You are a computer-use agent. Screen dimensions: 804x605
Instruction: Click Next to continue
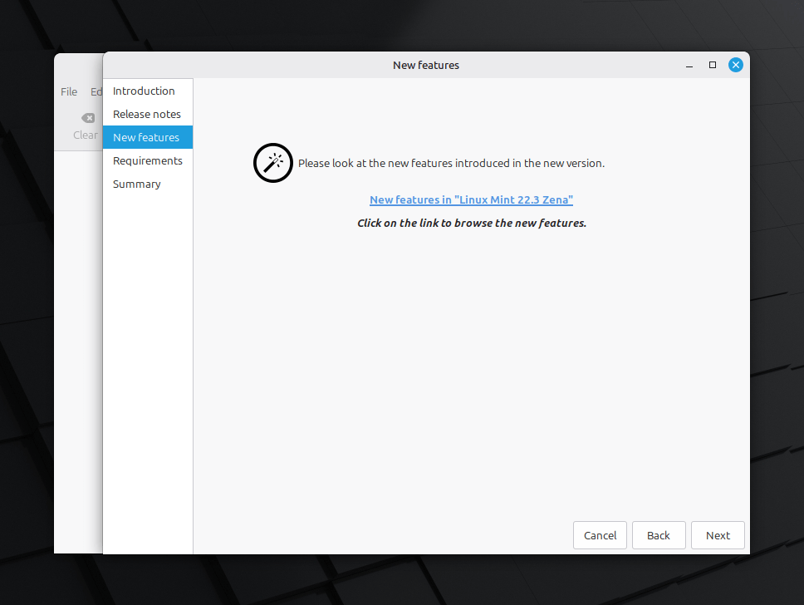pyautogui.click(x=718, y=535)
